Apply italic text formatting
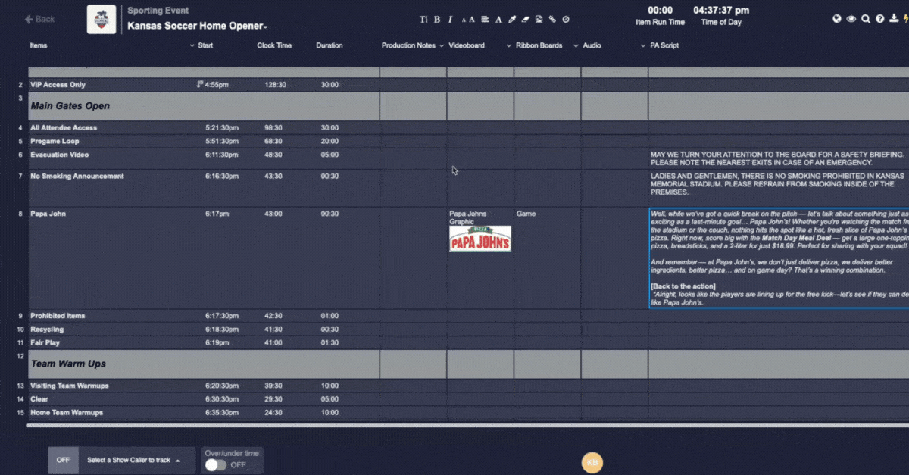 click(450, 20)
